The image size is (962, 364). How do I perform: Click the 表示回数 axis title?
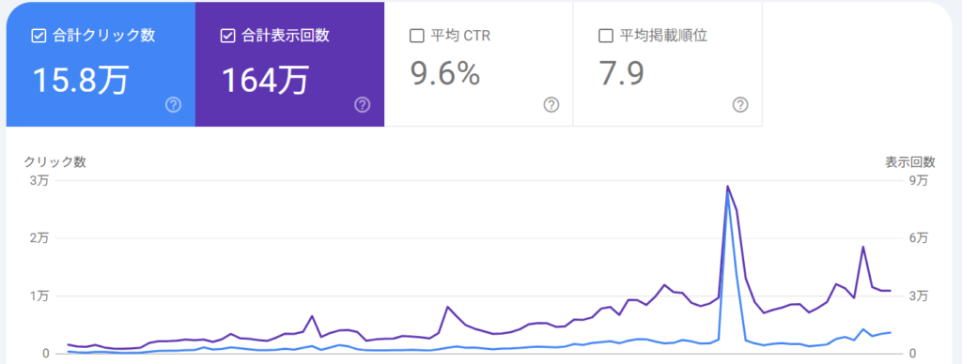tap(909, 162)
